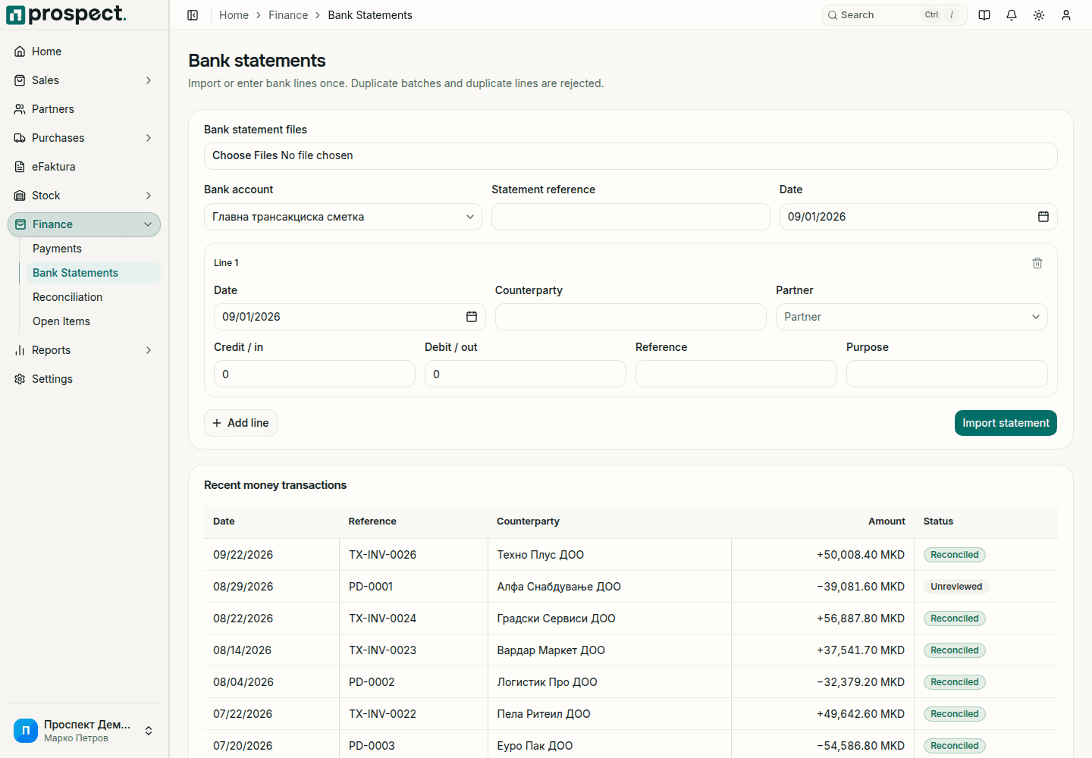The height and width of the screenshot is (758, 1092).
Task: Toggle the sidebar panel icon
Action: point(193,15)
